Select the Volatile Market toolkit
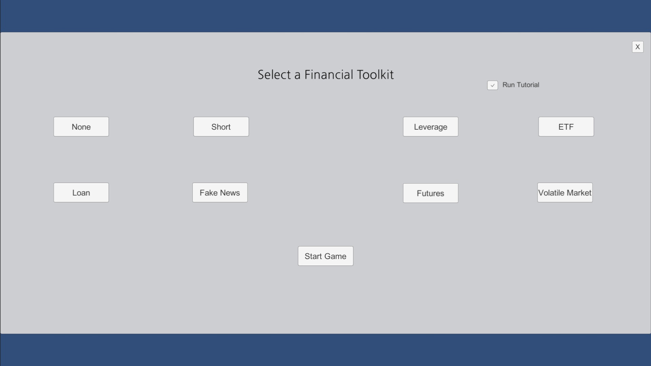The width and height of the screenshot is (651, 366). click(x=565, y=193)
